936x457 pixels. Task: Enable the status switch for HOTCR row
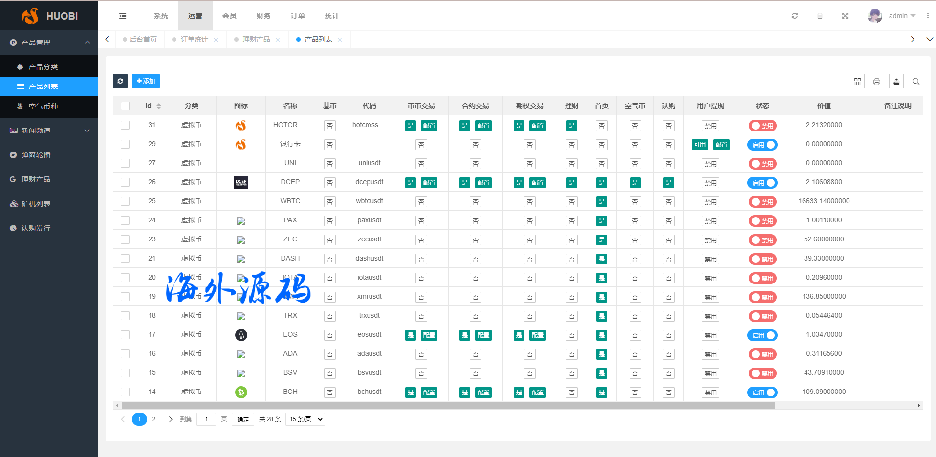pos(762,126)
